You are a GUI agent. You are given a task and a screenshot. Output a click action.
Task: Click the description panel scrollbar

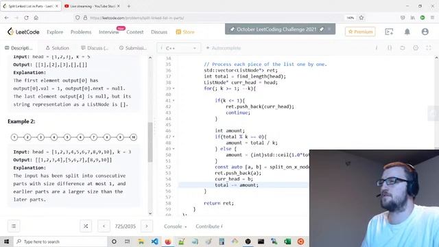150,142
